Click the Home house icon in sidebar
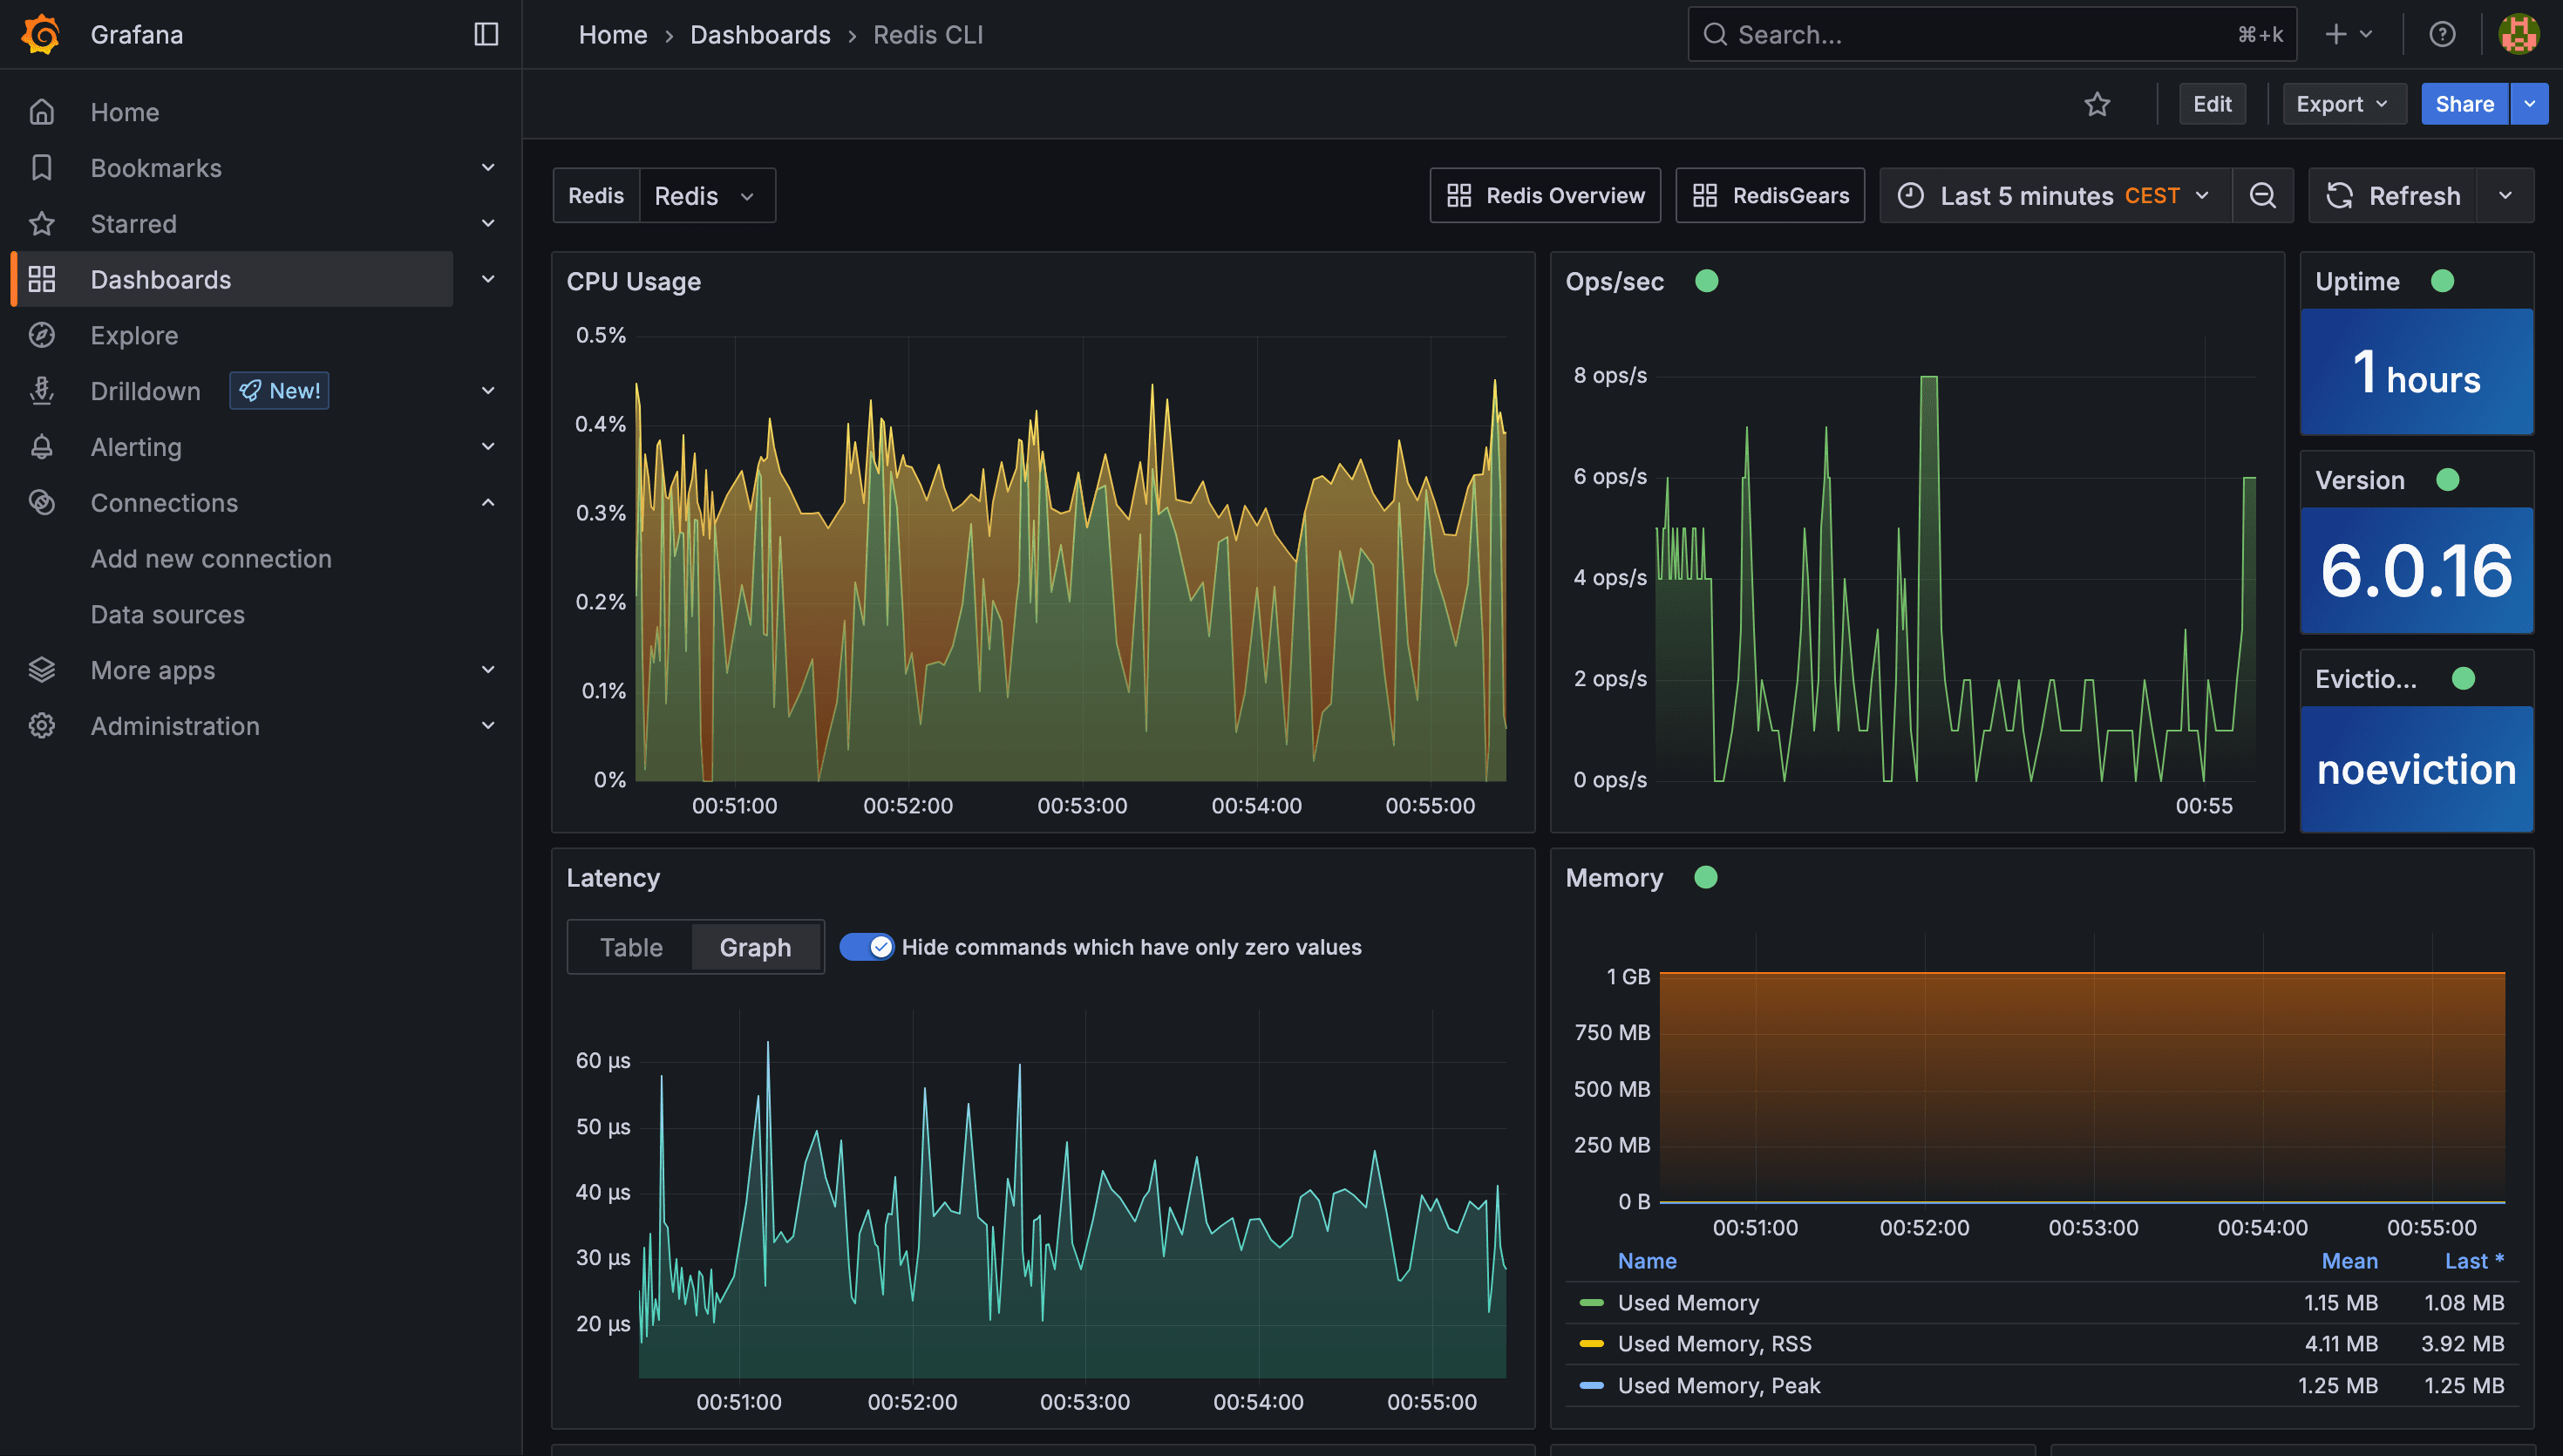This screenshot has width=2563, height=1456. (41, 112)
